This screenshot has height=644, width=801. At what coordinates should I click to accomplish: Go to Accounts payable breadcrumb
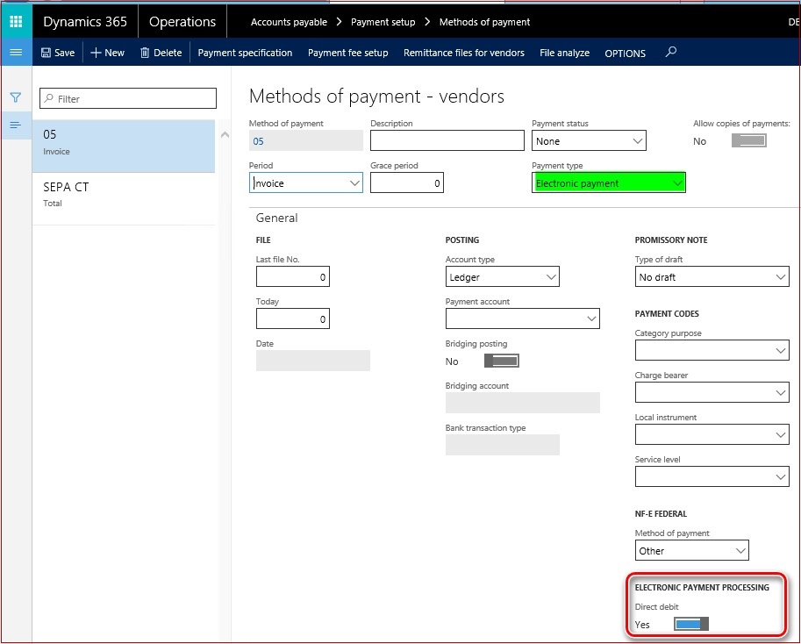click(x=289, y=22)
